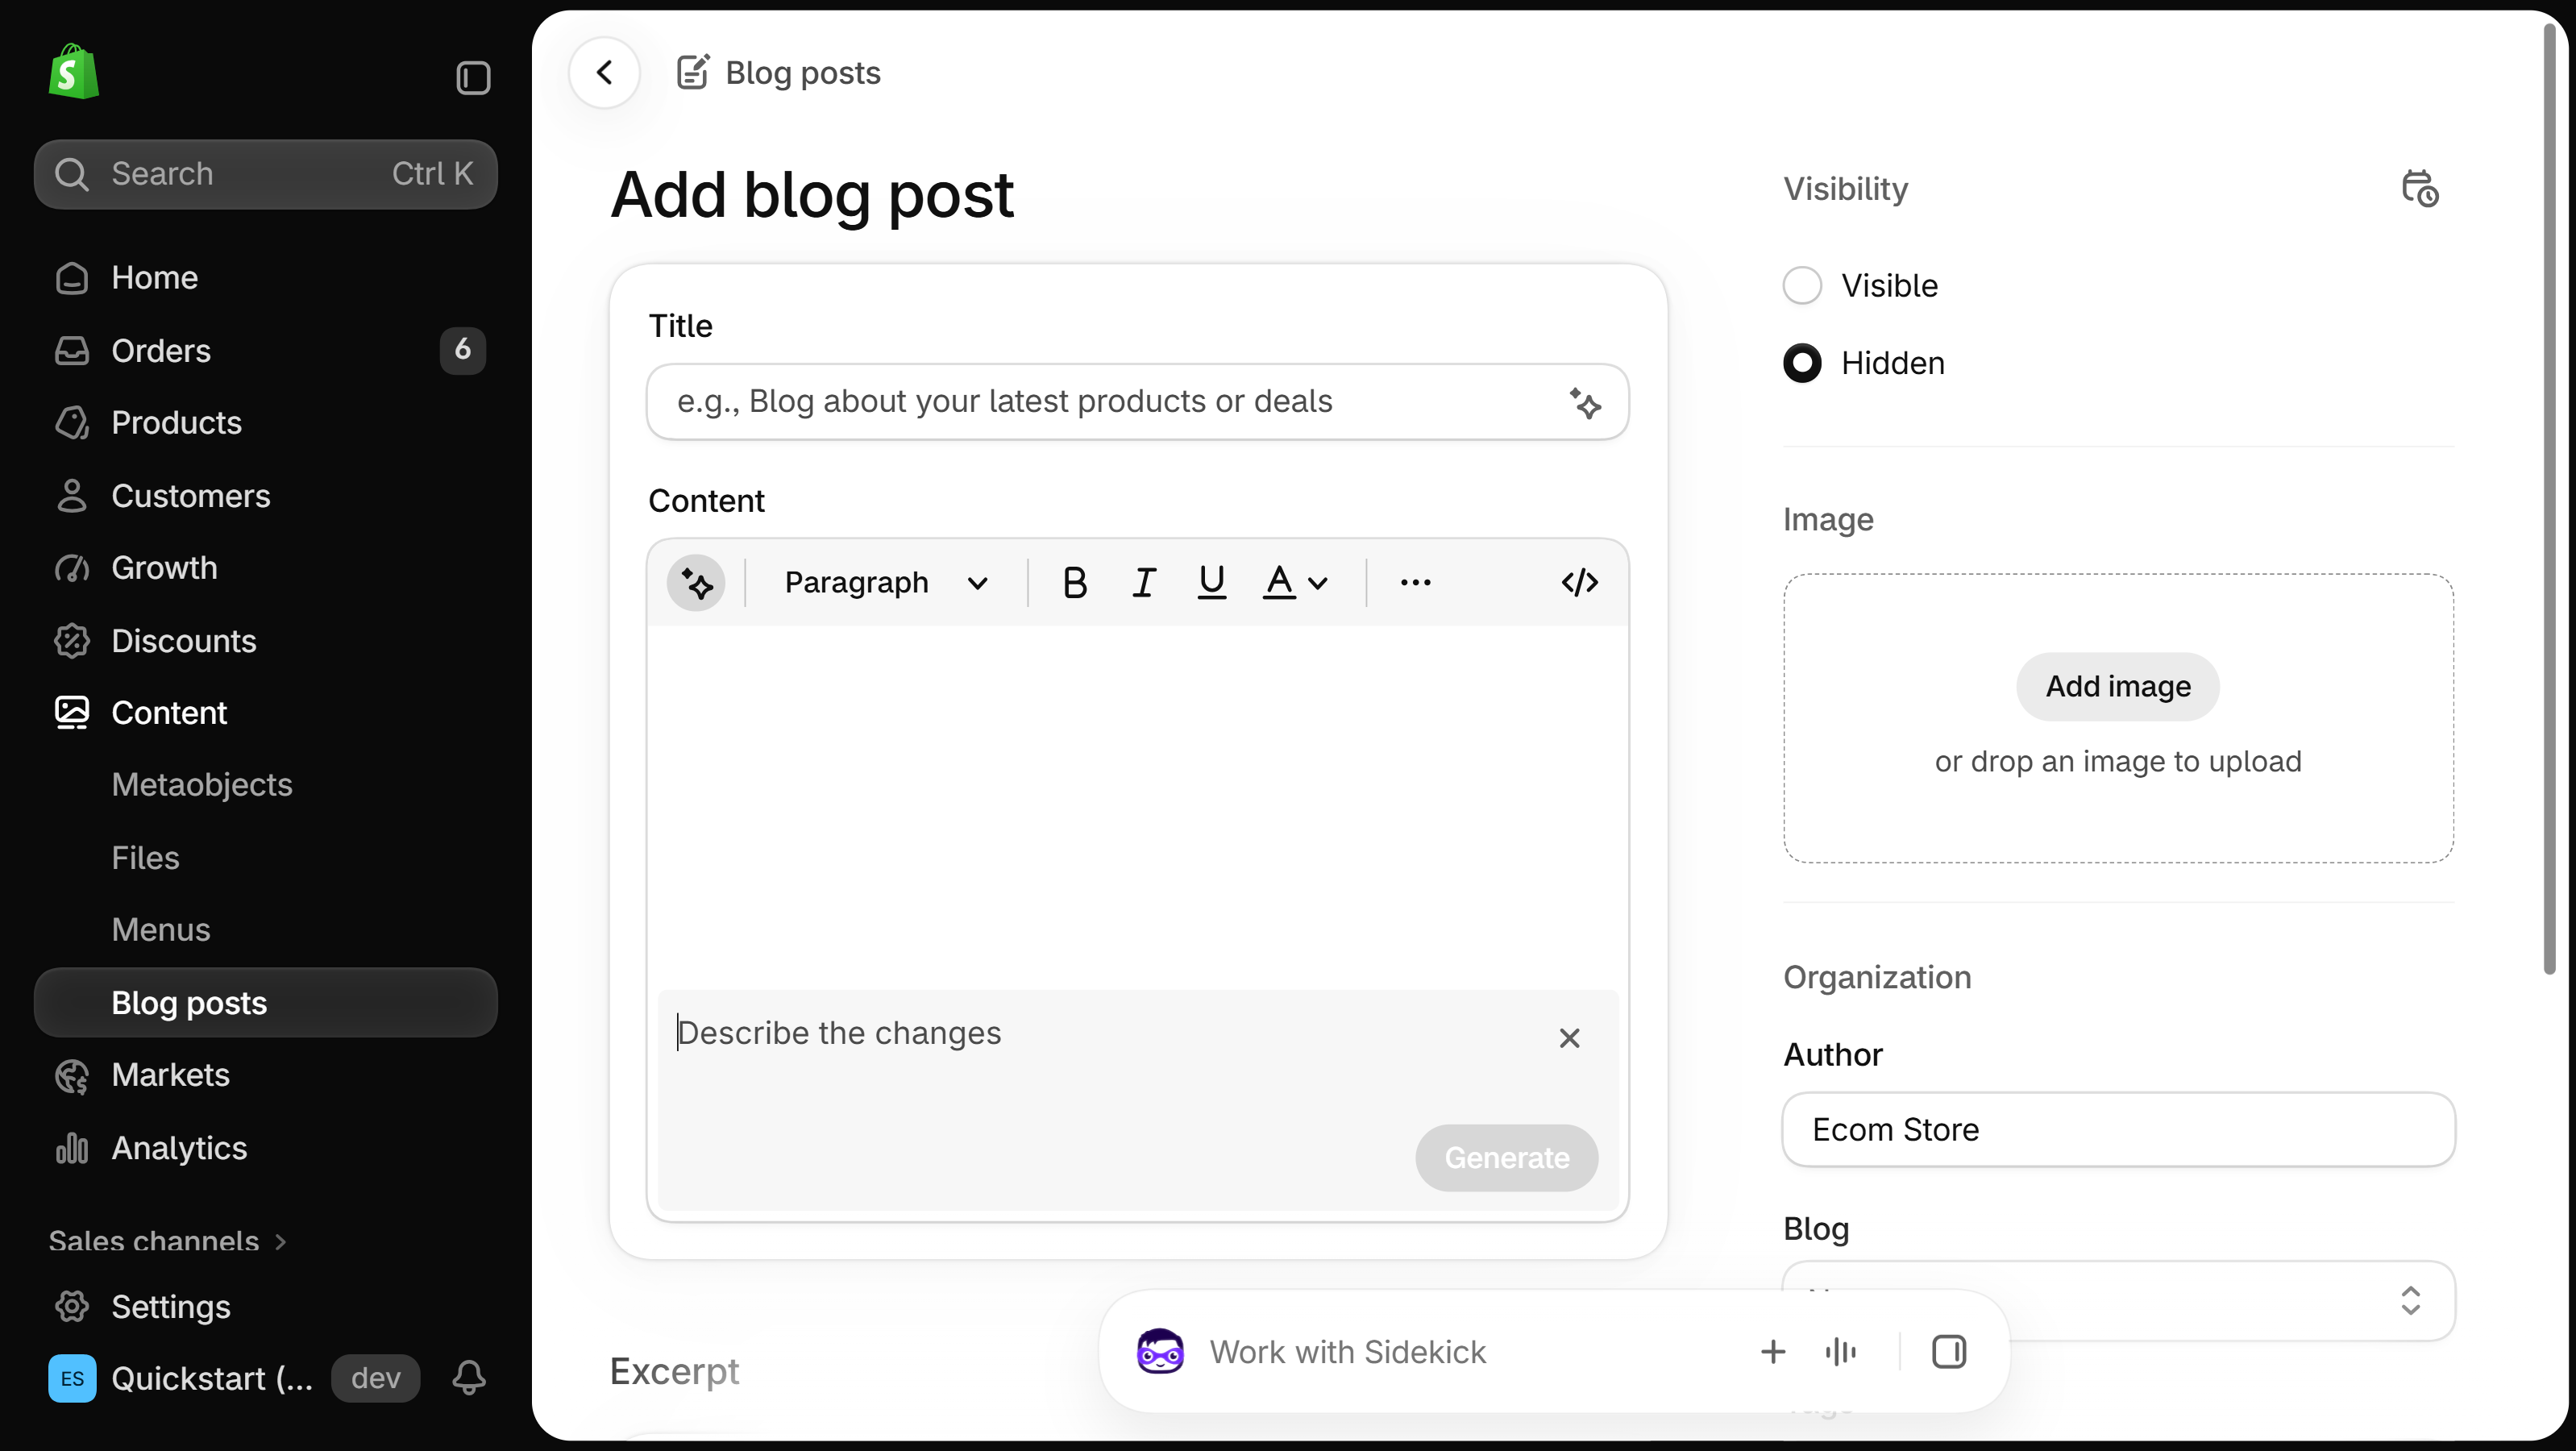Open Customers in the sidebar
Viewport: 2576px width, 1451px height.
coord(265,496)
